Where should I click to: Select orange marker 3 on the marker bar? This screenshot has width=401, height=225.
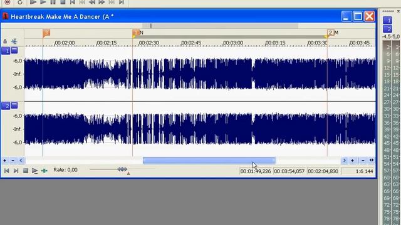[46, 33]
